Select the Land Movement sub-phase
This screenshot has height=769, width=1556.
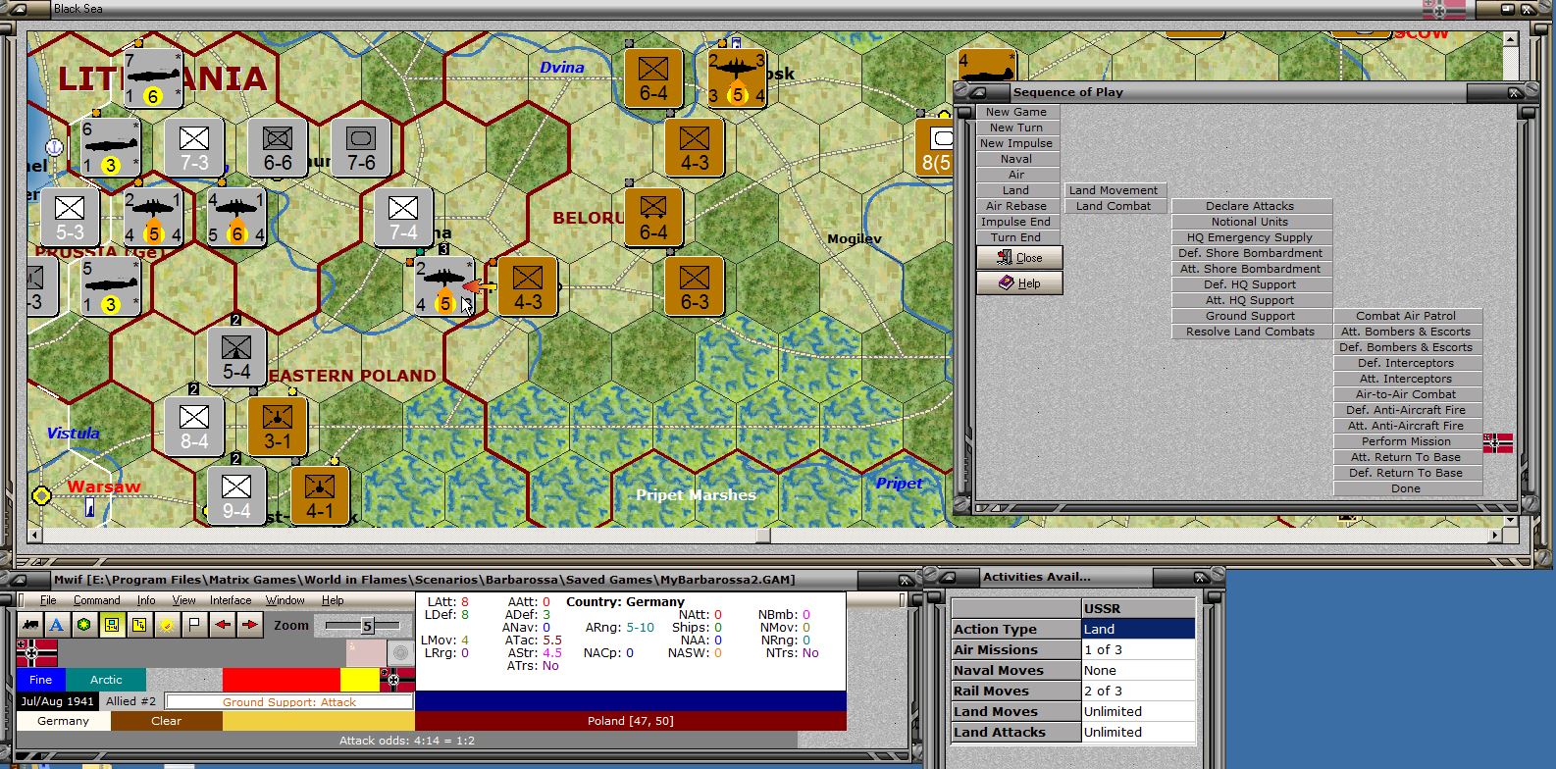point(1114,190)
